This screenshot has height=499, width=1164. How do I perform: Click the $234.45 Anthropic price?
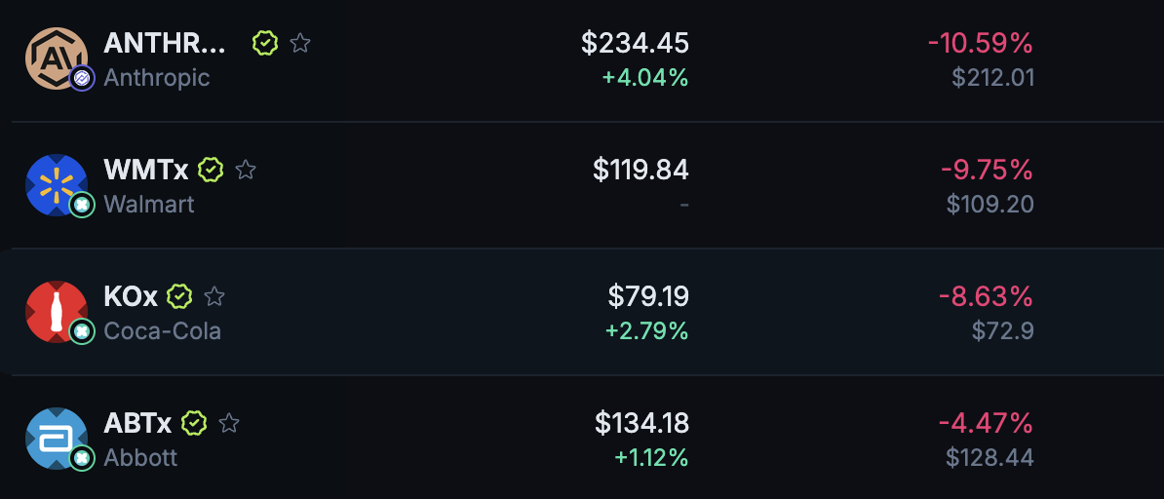point(635,43)
